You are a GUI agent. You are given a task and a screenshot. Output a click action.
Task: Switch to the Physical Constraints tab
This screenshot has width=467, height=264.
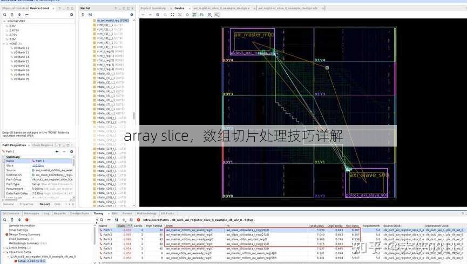point(16,8)
